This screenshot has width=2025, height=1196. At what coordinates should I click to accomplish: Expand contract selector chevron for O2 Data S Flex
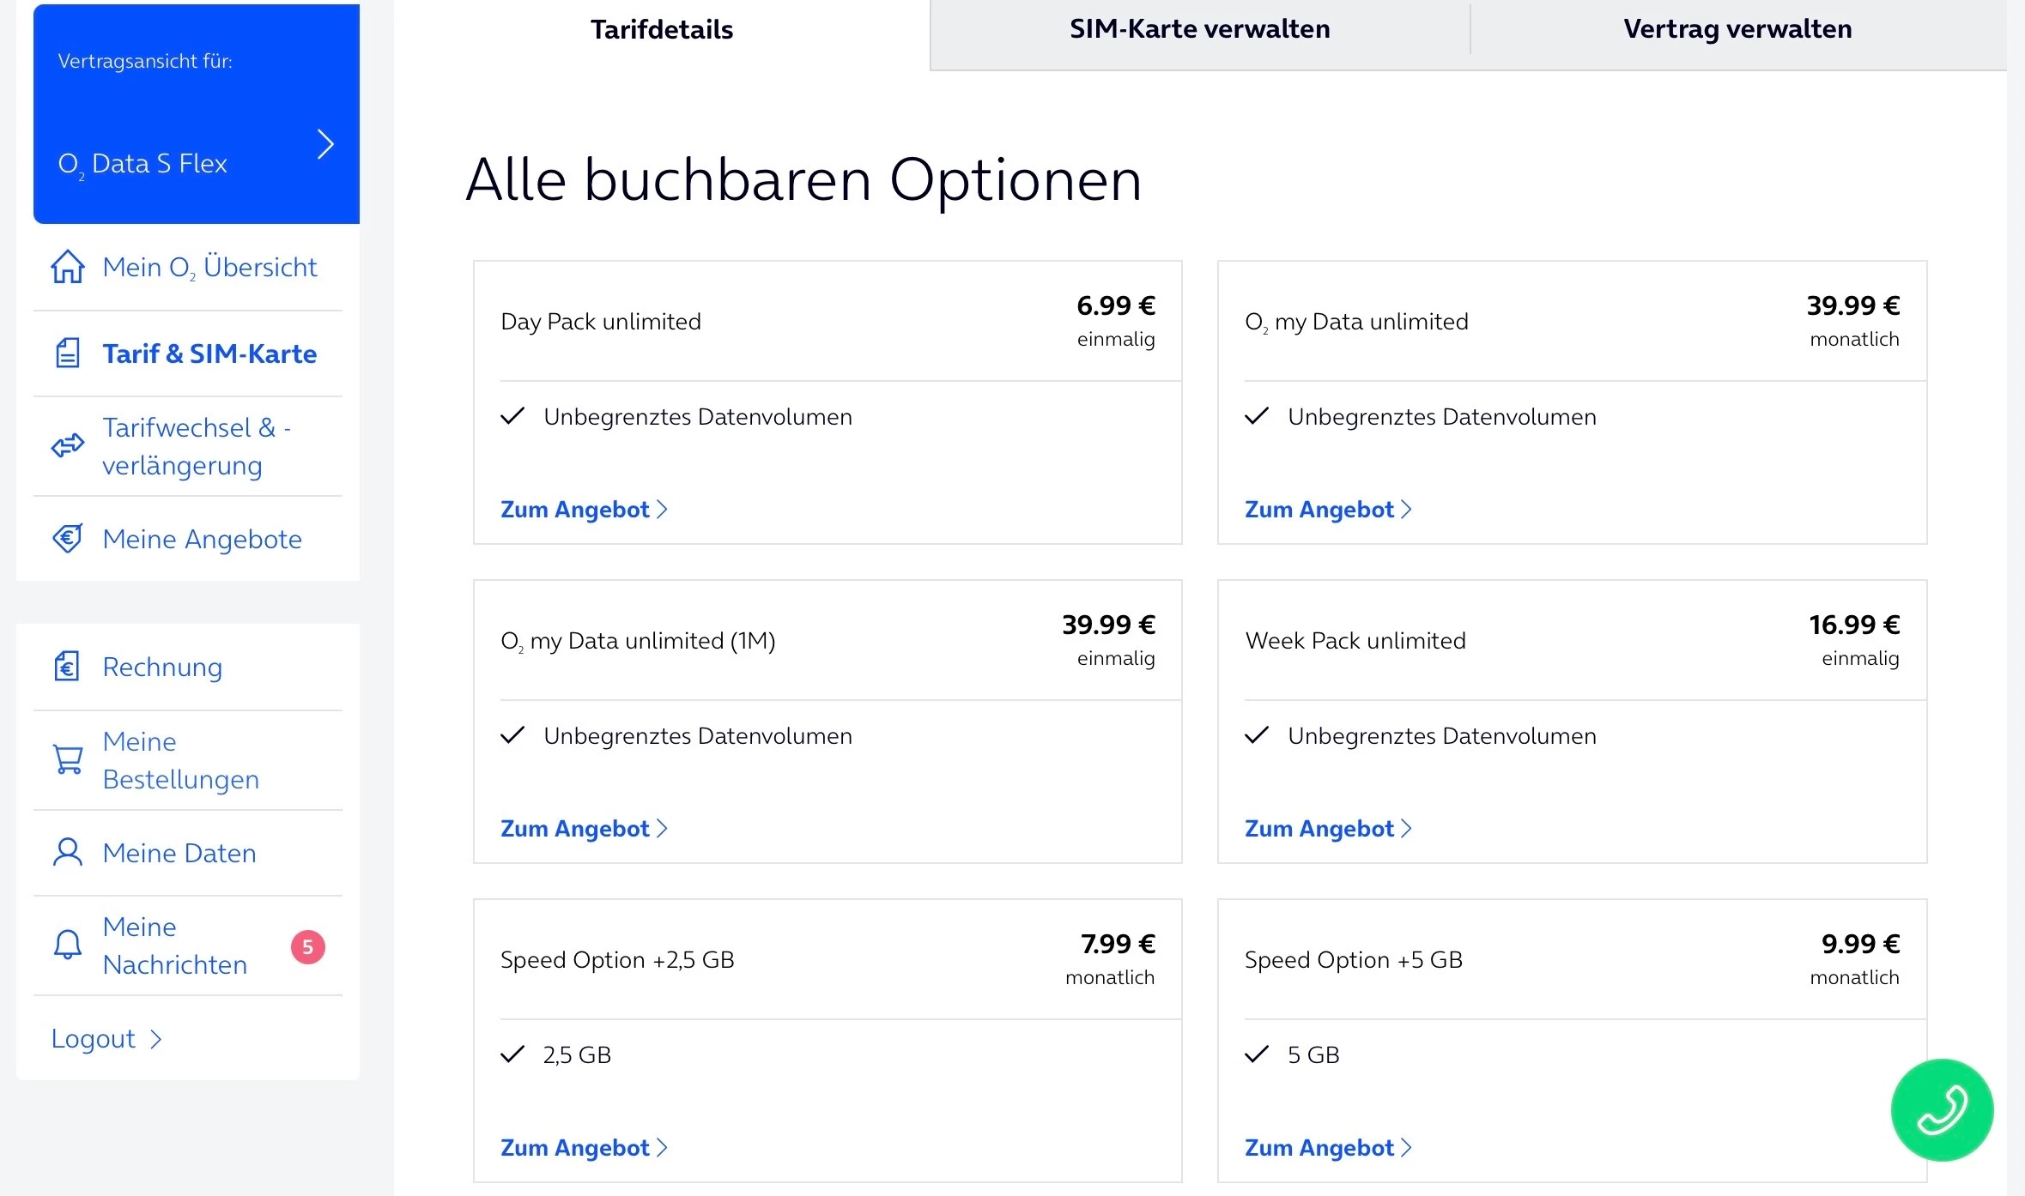(x=324, y=144)
